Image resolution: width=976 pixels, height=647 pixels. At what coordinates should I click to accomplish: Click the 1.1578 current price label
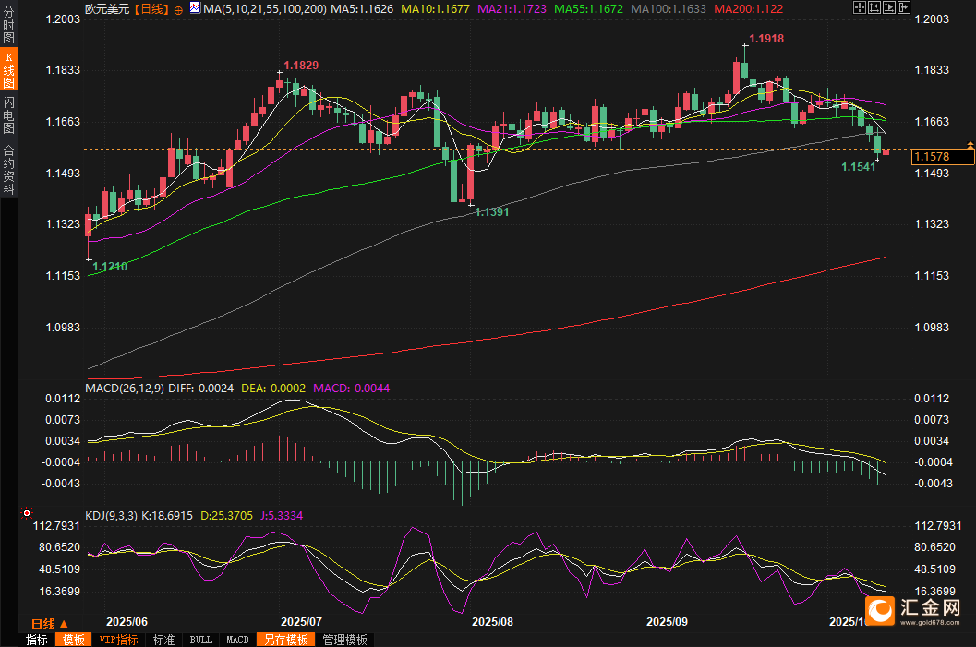[942, 158]
